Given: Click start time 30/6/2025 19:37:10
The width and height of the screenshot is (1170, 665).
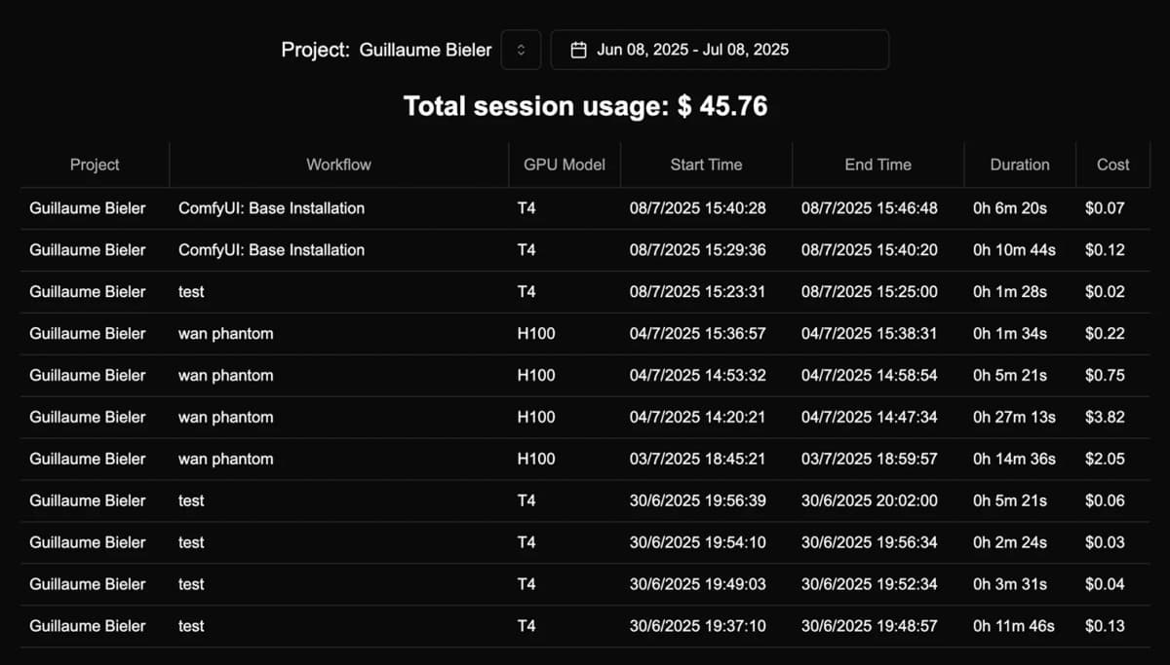Looking at the screenshot, I should tap(697, 627).
